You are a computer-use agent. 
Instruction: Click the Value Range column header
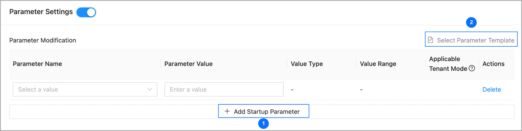[378, 64]
